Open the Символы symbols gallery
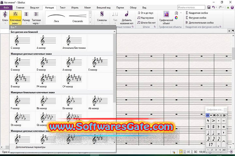Image resolution: width=235 pixels, height=156 pixels. coord(102,17)
